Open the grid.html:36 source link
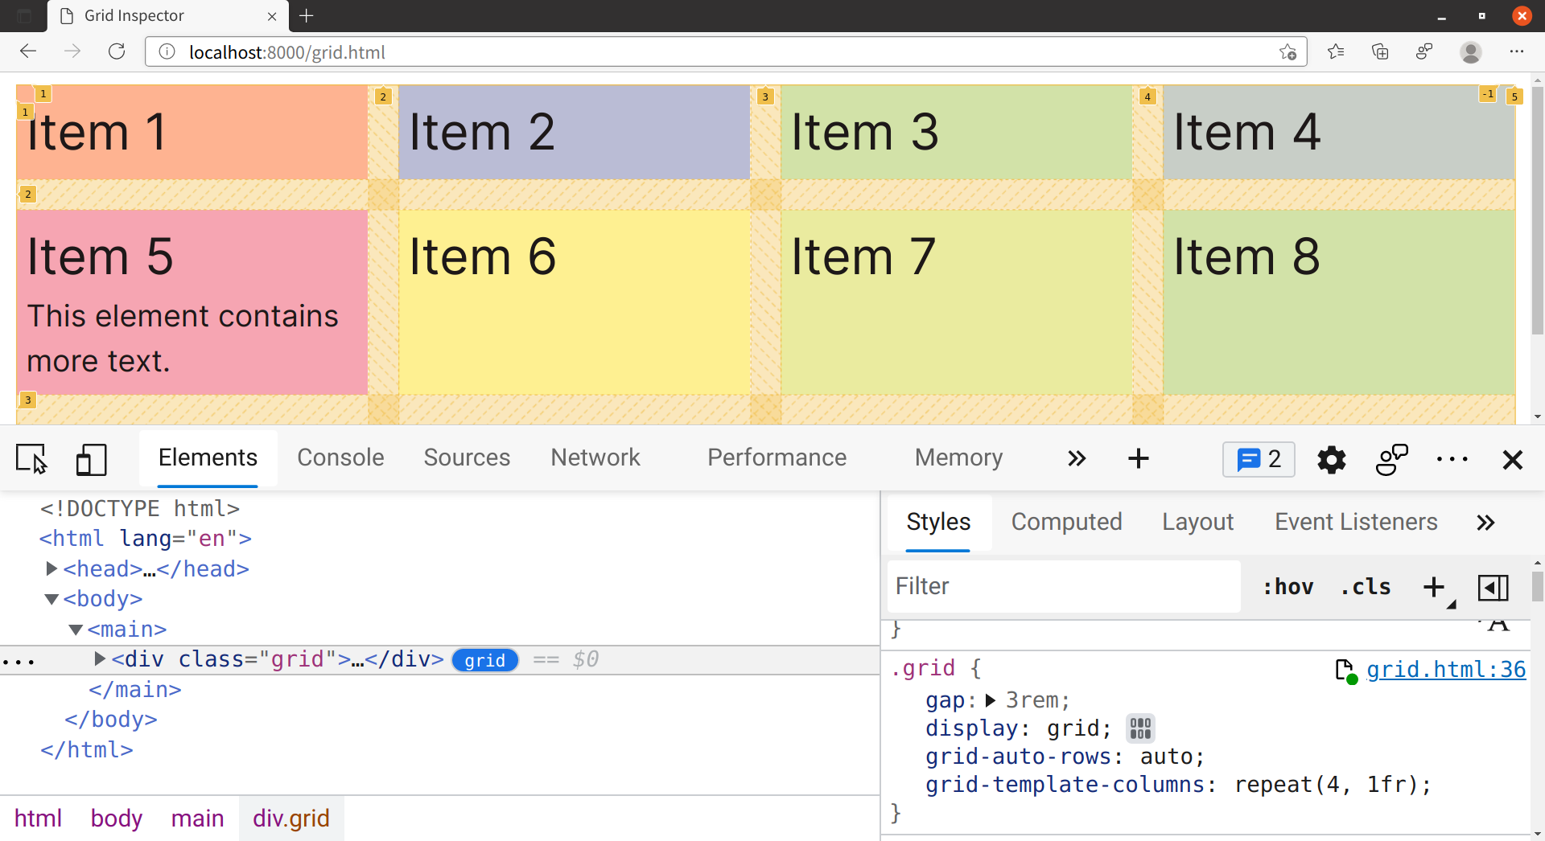This screenshot has height=841, width=1545. (1445, 669)
